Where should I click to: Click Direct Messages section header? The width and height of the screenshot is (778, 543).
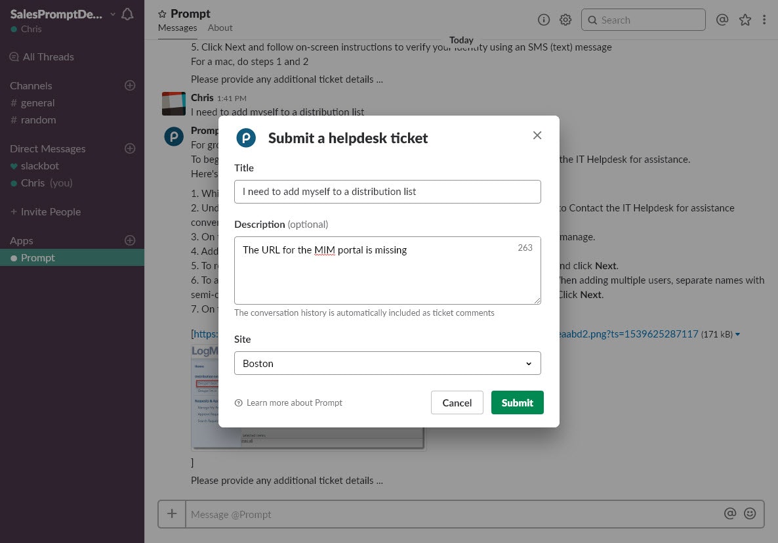(48, 148)
